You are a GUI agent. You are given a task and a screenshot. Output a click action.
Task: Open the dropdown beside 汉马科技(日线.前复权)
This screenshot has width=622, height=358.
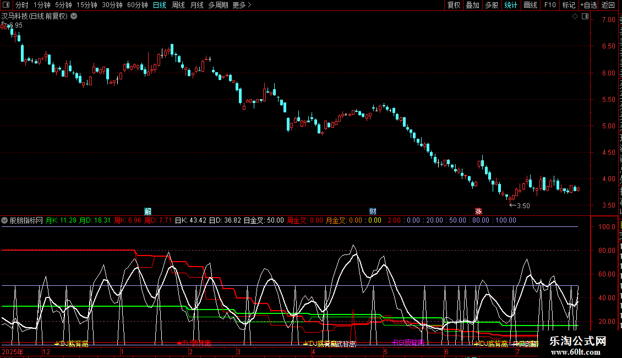pos(74,17)
